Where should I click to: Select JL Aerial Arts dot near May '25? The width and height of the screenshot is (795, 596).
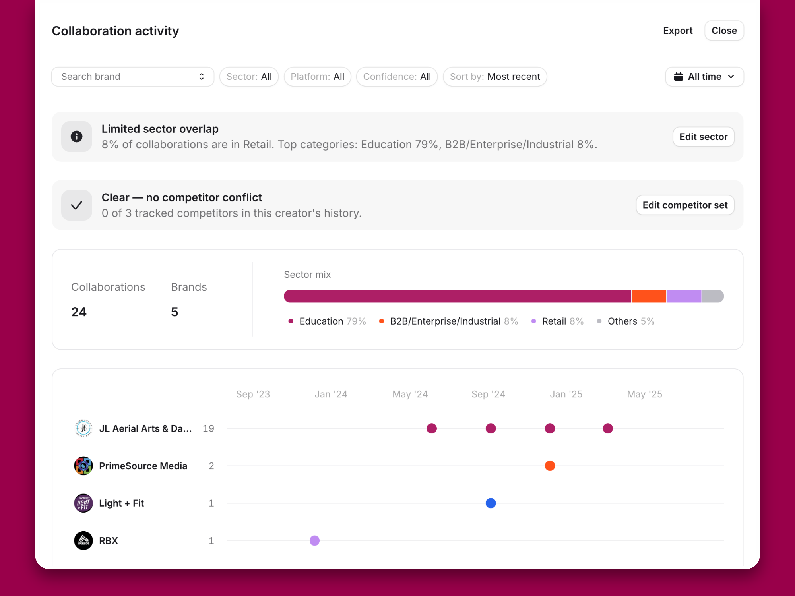(608, 428)
